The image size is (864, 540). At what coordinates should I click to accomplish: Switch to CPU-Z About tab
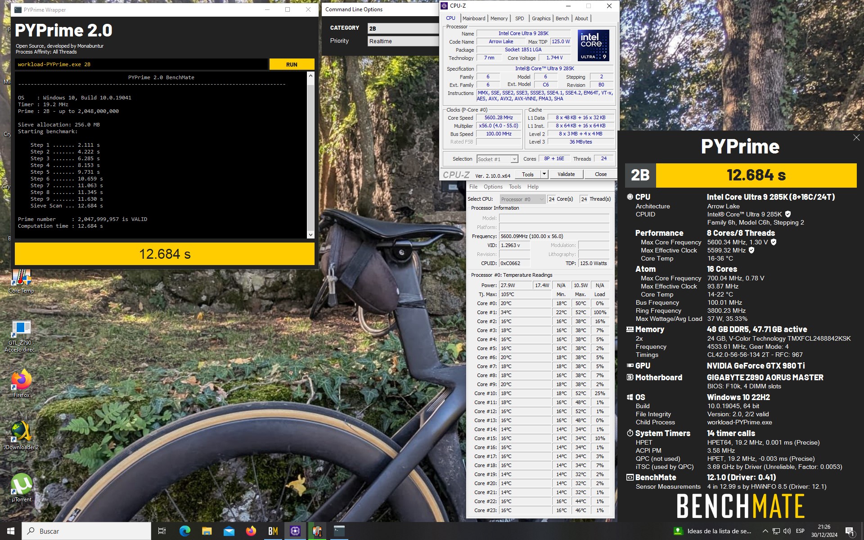[581, 18]
